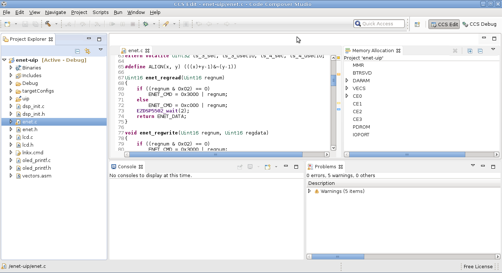
Task: Expand the Warnings (5 items) group
Action: 309,191
